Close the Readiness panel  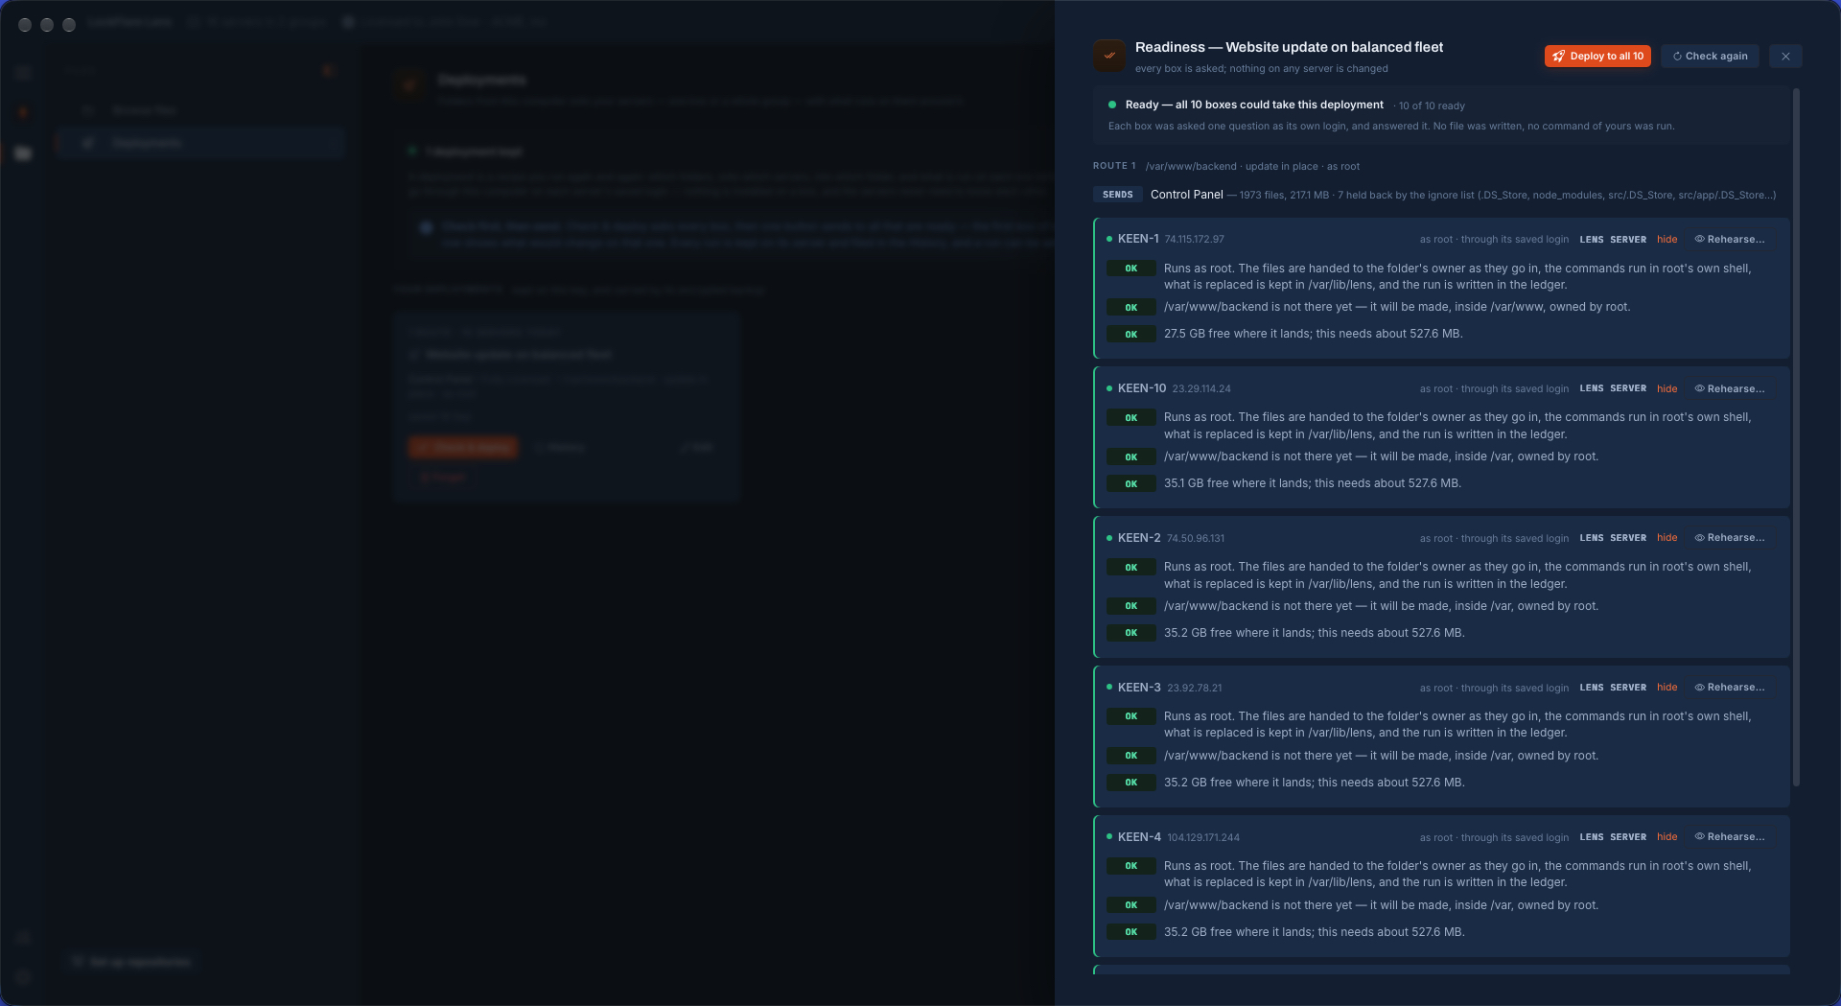tap(1785, 57)
